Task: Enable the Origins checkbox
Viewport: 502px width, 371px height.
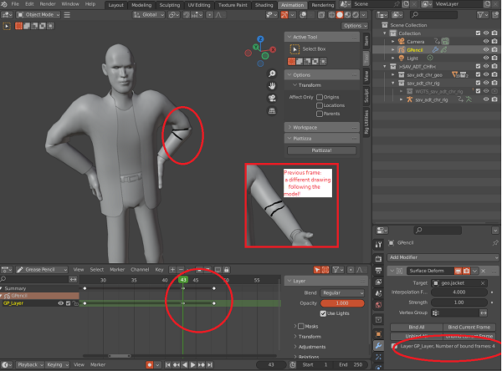Action: [x=320, y=97]
